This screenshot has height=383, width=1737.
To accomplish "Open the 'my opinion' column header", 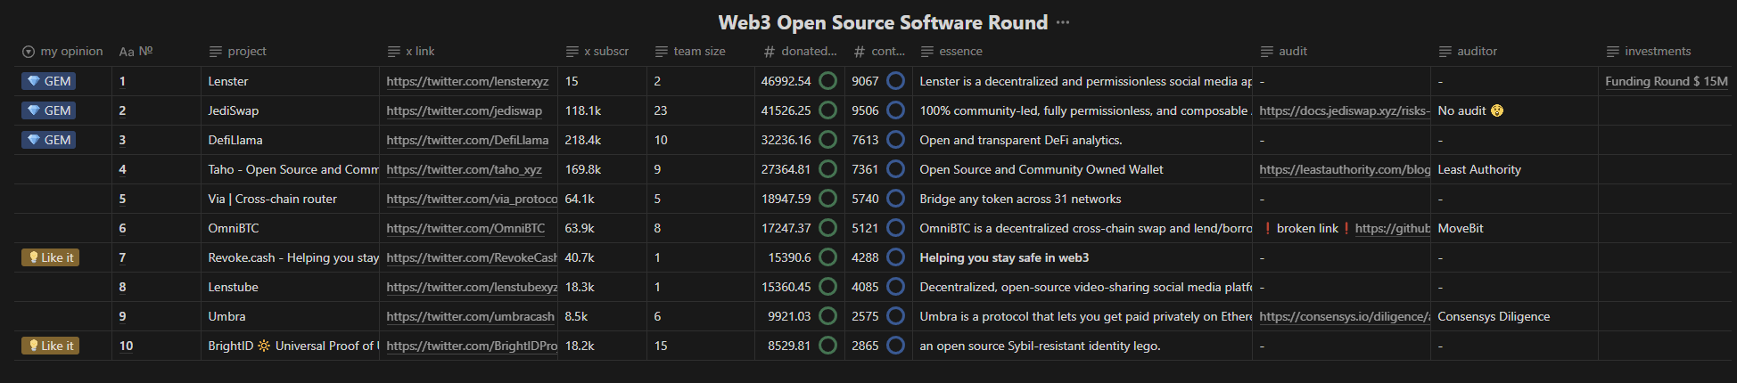I will click(62, 52).
